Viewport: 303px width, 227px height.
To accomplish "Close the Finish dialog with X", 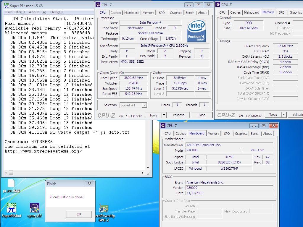I will coord(89,184).
